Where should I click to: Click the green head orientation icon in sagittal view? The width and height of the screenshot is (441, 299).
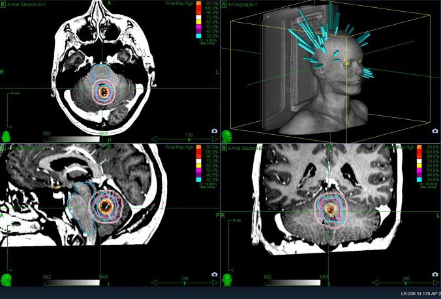coord(6,280)
